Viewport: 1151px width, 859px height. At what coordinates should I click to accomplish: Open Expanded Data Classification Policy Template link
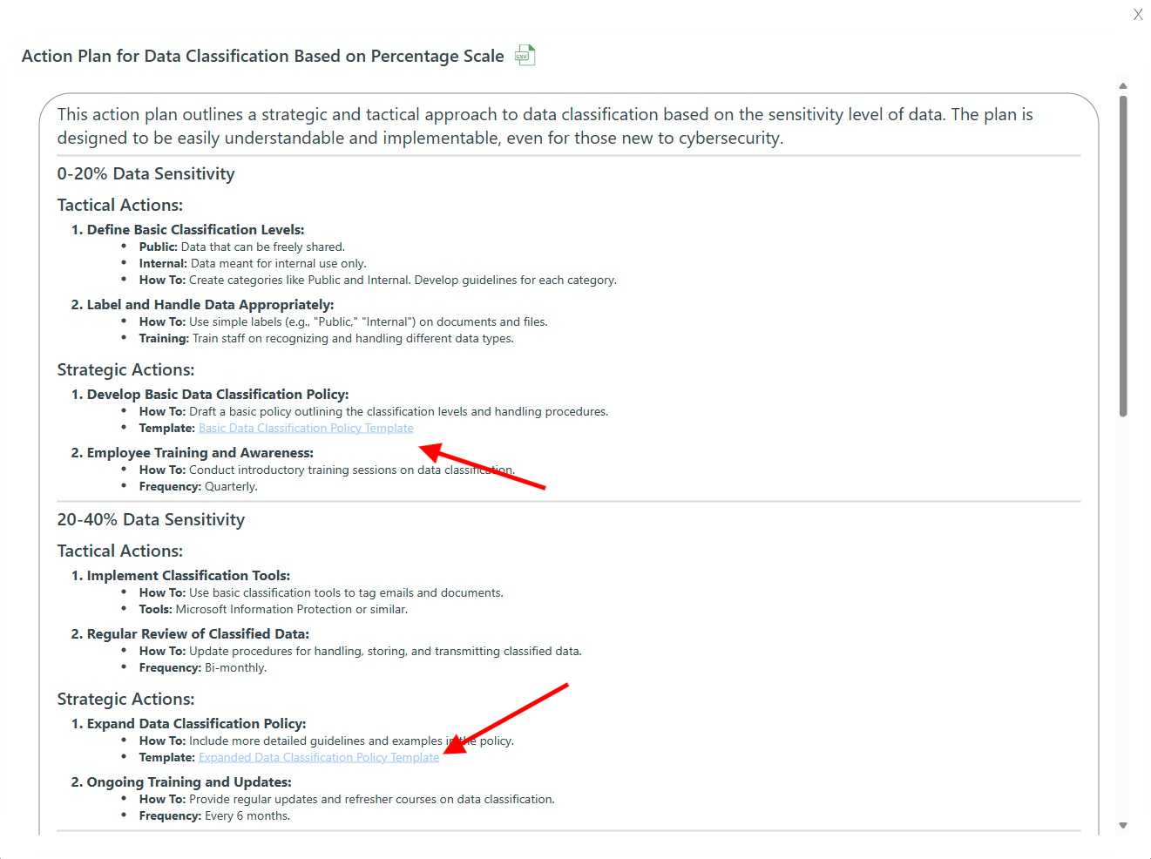click(319, 758)
